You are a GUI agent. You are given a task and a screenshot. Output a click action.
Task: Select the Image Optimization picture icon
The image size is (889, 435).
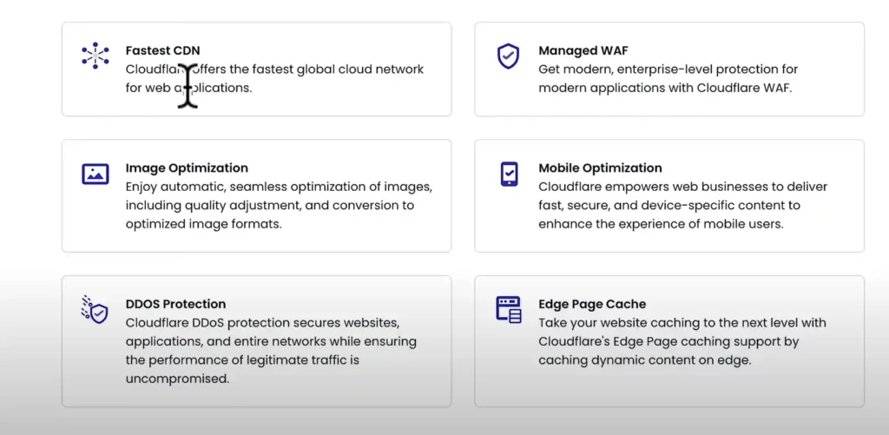(x=95, y=174)
